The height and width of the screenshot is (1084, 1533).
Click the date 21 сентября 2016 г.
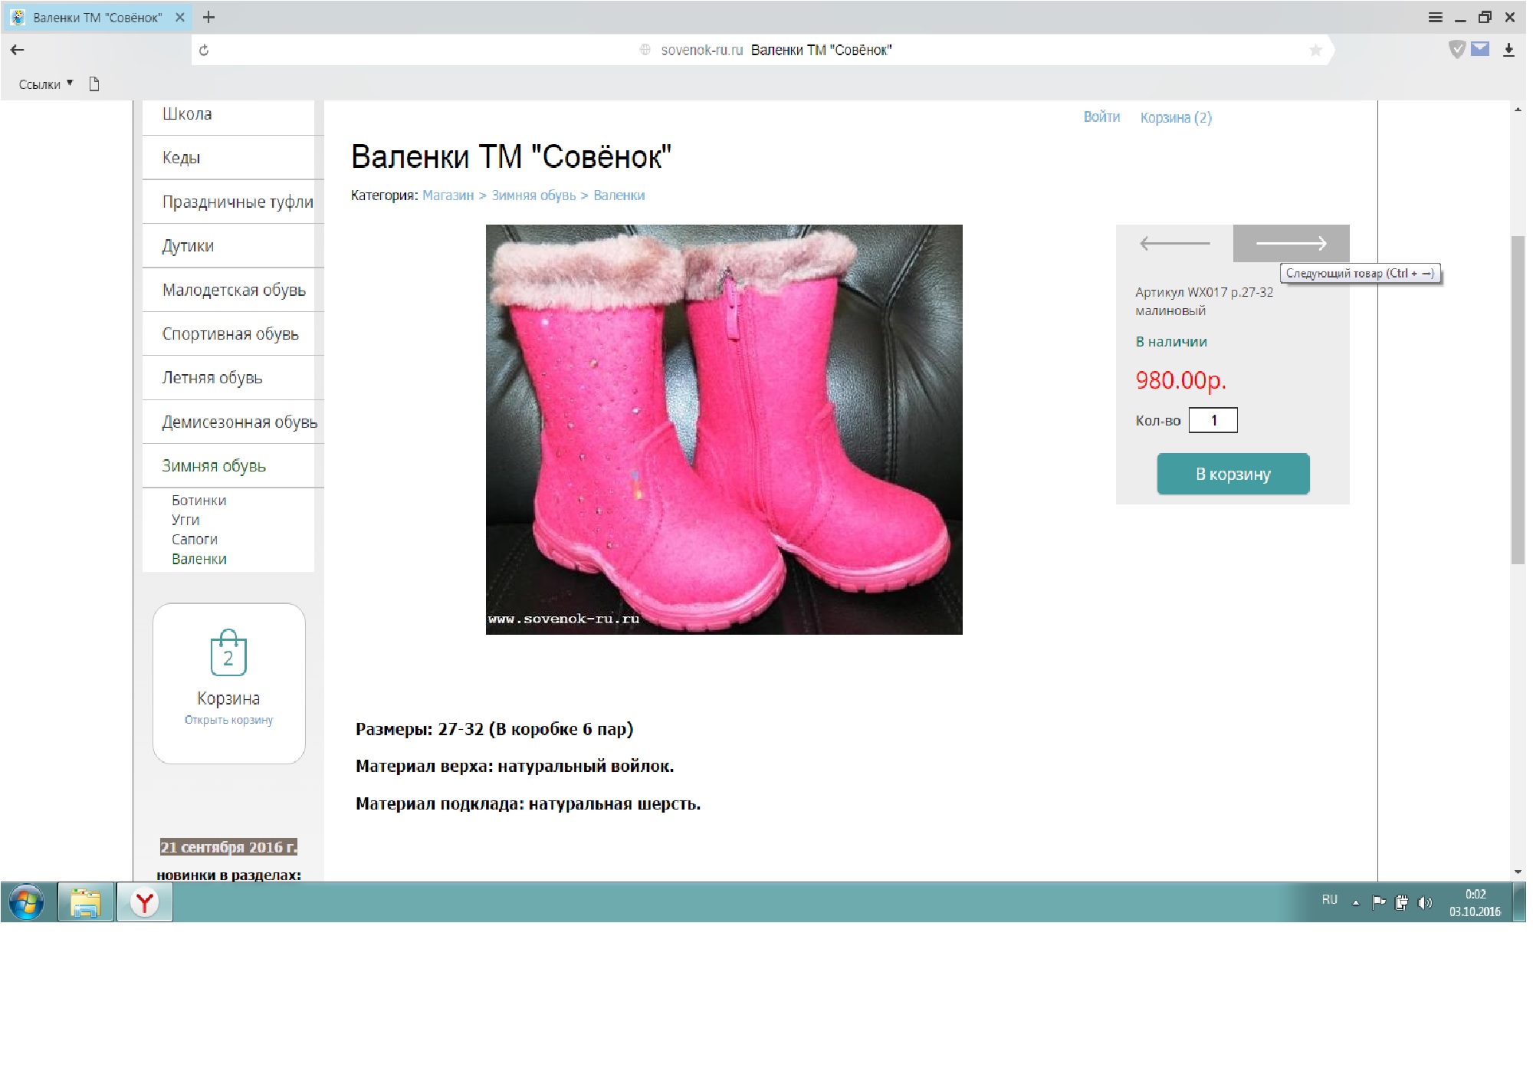point(228,847)
